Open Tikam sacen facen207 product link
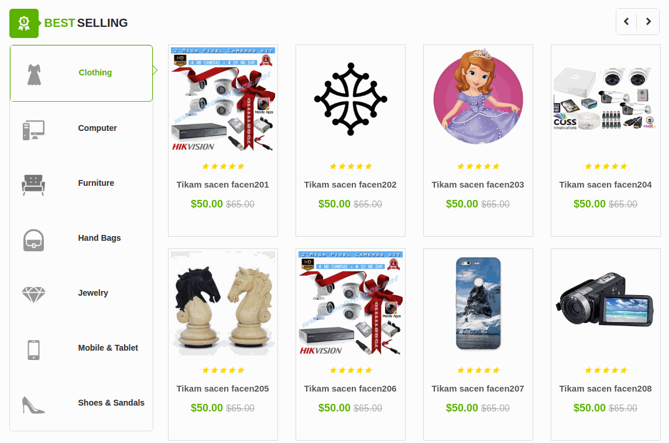669x443 pixels. 478,389
